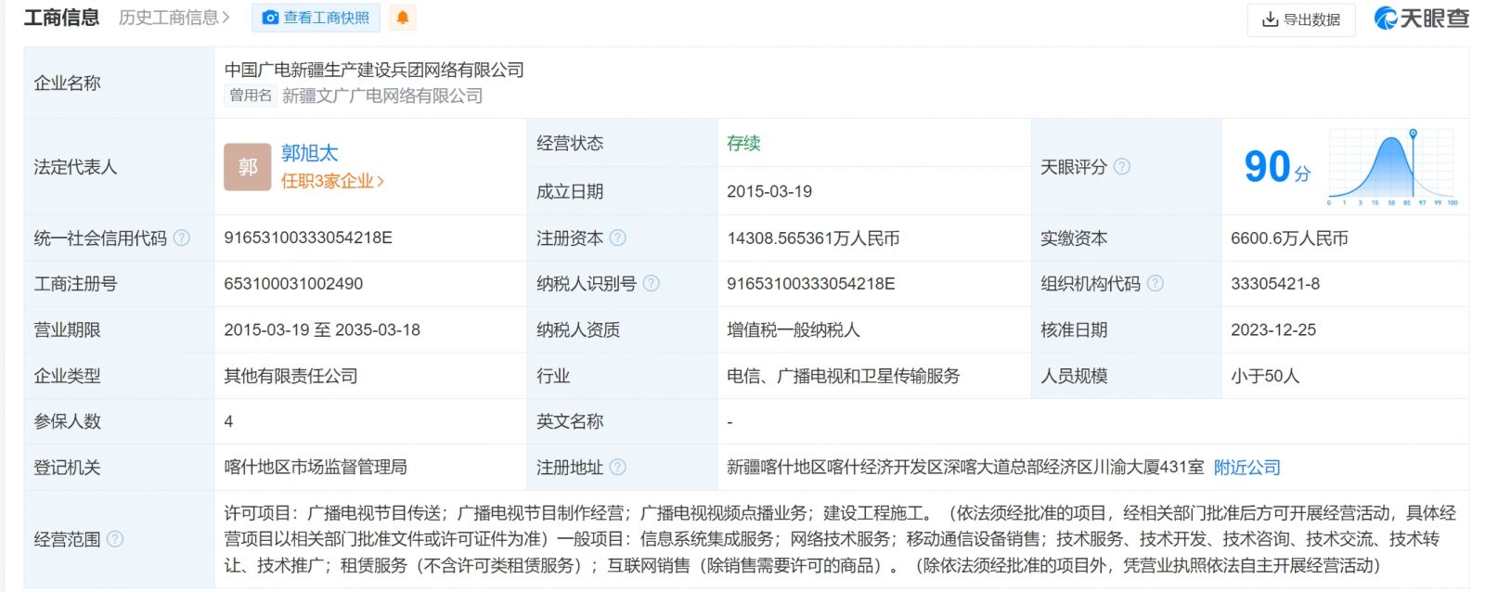
Task: Expand 任职3家企业 list
Action: coord(332,181)
